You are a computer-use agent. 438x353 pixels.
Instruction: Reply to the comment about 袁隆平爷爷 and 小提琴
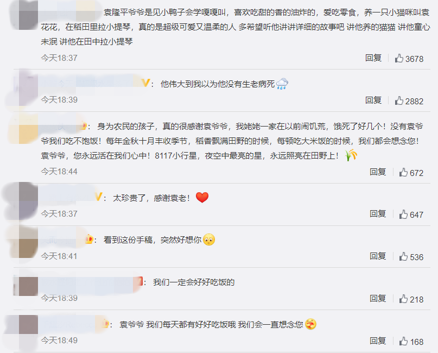tap(373, 58)
